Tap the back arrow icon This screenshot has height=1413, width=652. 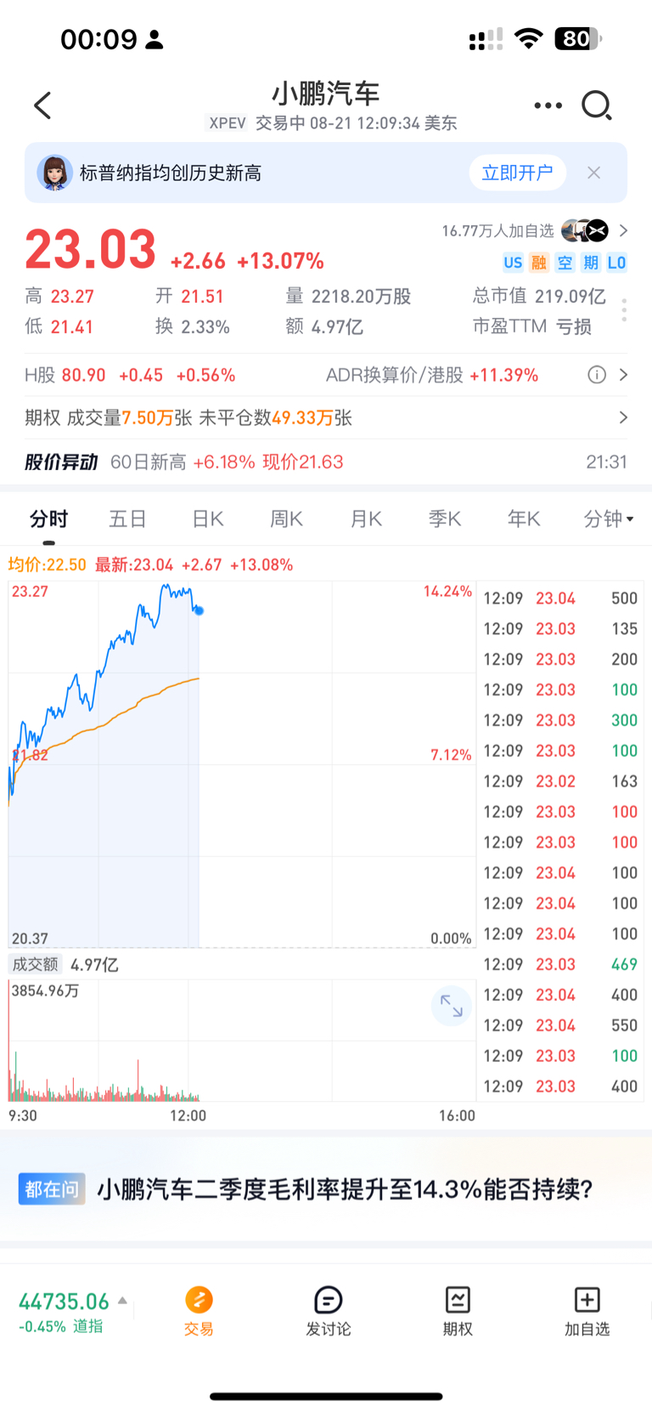(x=42, y=105)
